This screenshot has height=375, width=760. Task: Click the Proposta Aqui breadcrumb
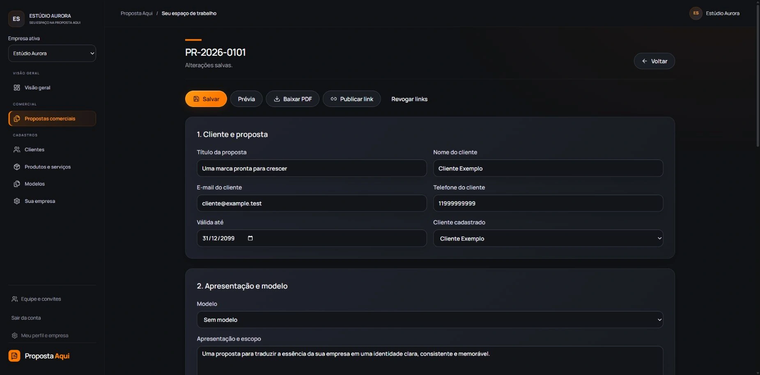pyautogui.click(x=137, y=14)
